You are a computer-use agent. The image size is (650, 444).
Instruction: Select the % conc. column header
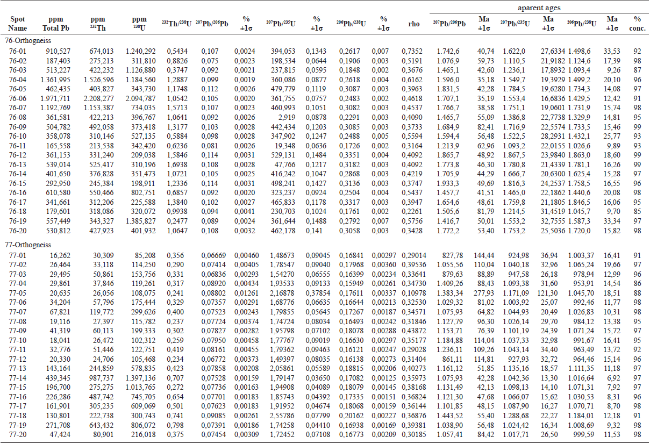pos(637,23)
